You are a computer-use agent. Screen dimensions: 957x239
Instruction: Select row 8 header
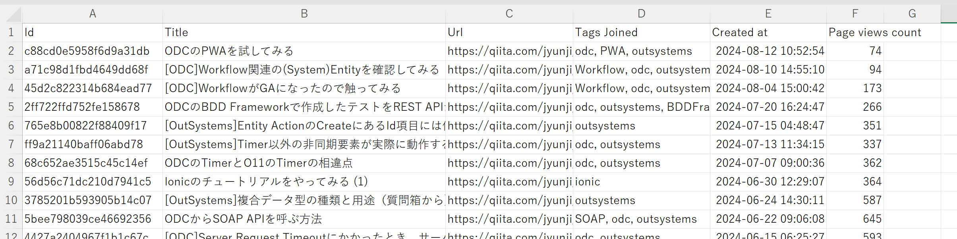click(x=11, y=163)
